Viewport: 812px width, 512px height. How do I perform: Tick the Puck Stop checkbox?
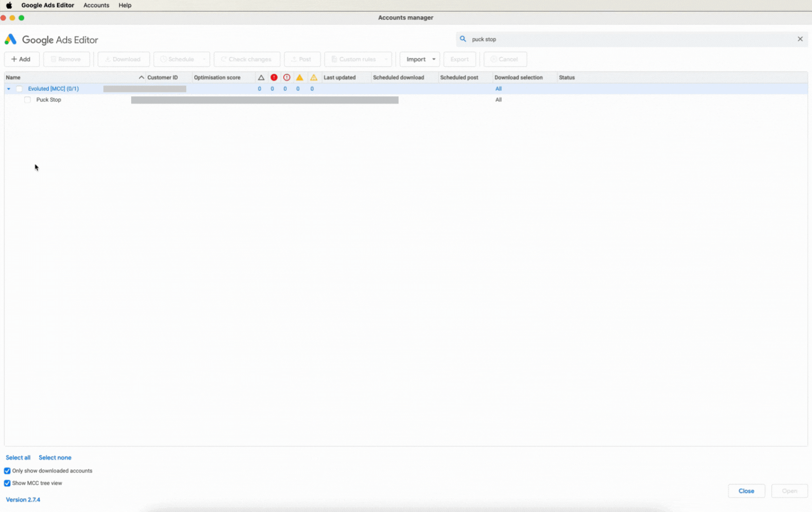coord(27,100)
